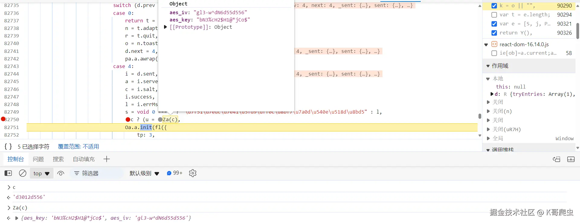
Task: Select the aes_iv value in the popup
Action: pyautogui.click(x=220, y=12)
